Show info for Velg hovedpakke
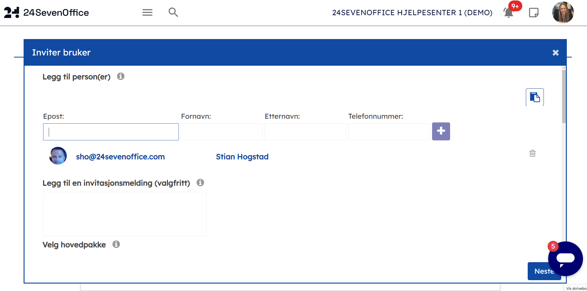587x291 pixels. (x=116, y=244)
